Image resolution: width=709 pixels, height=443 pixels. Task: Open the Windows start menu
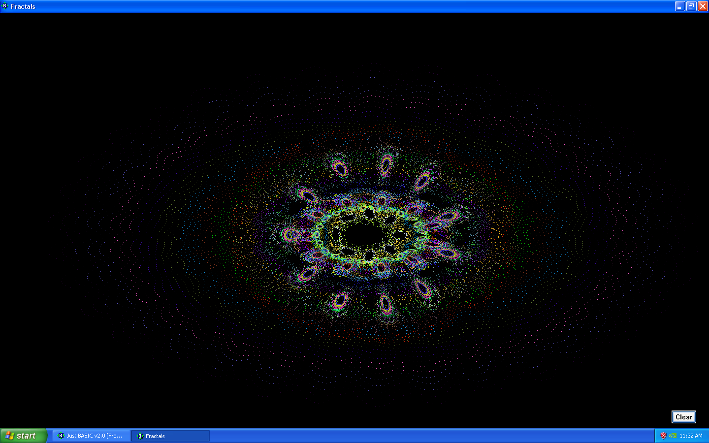point(23,436)
